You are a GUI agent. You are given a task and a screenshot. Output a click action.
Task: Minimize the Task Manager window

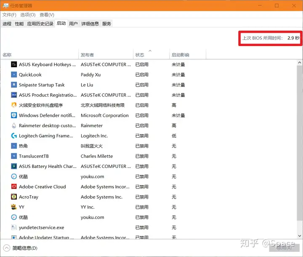coord(260,5)
